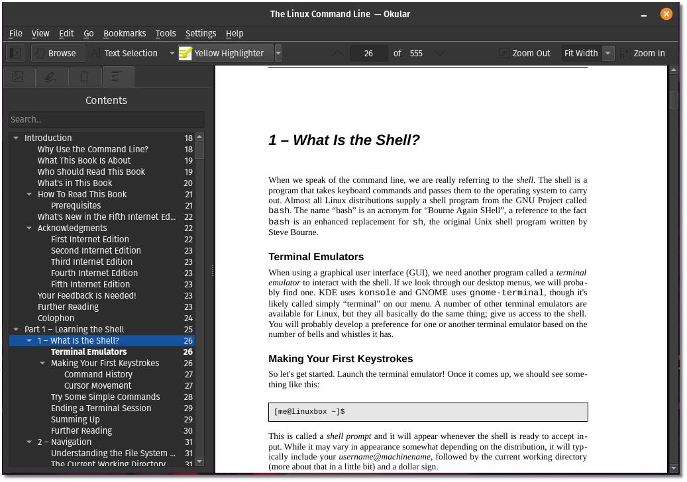Click the contents Search field
Screen dimensions: 687x482
tap(106, 120)
